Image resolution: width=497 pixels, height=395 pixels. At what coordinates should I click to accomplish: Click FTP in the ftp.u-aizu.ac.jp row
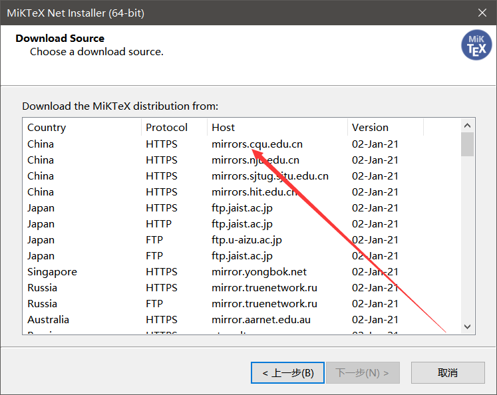point(154,240)
